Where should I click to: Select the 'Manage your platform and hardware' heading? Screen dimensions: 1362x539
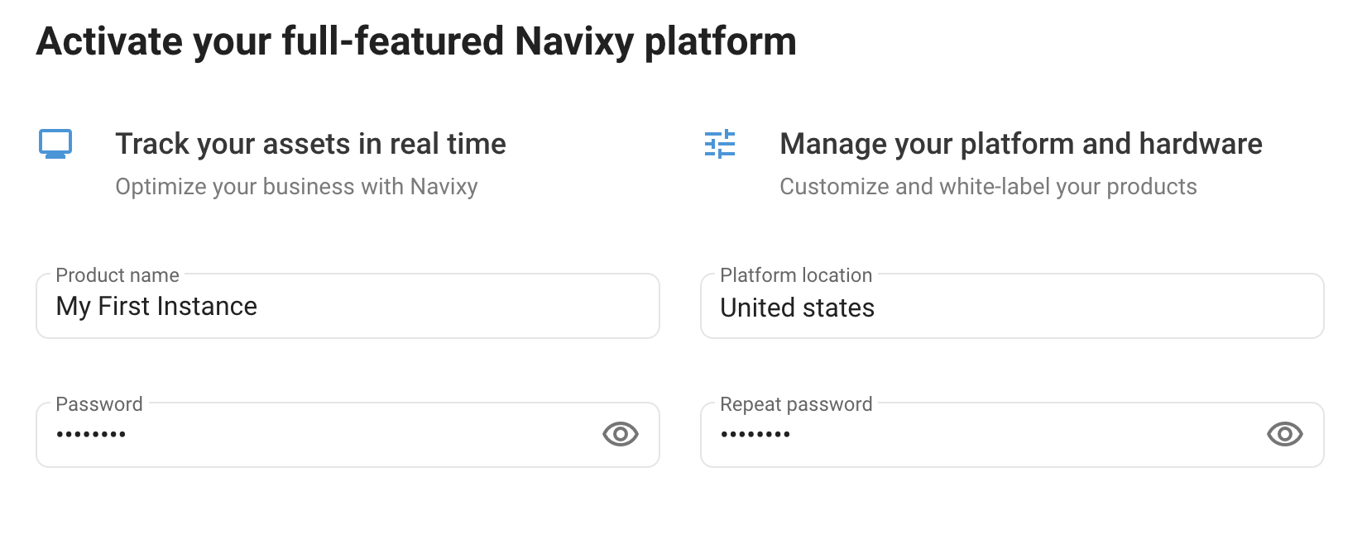tap(1021, 144)
